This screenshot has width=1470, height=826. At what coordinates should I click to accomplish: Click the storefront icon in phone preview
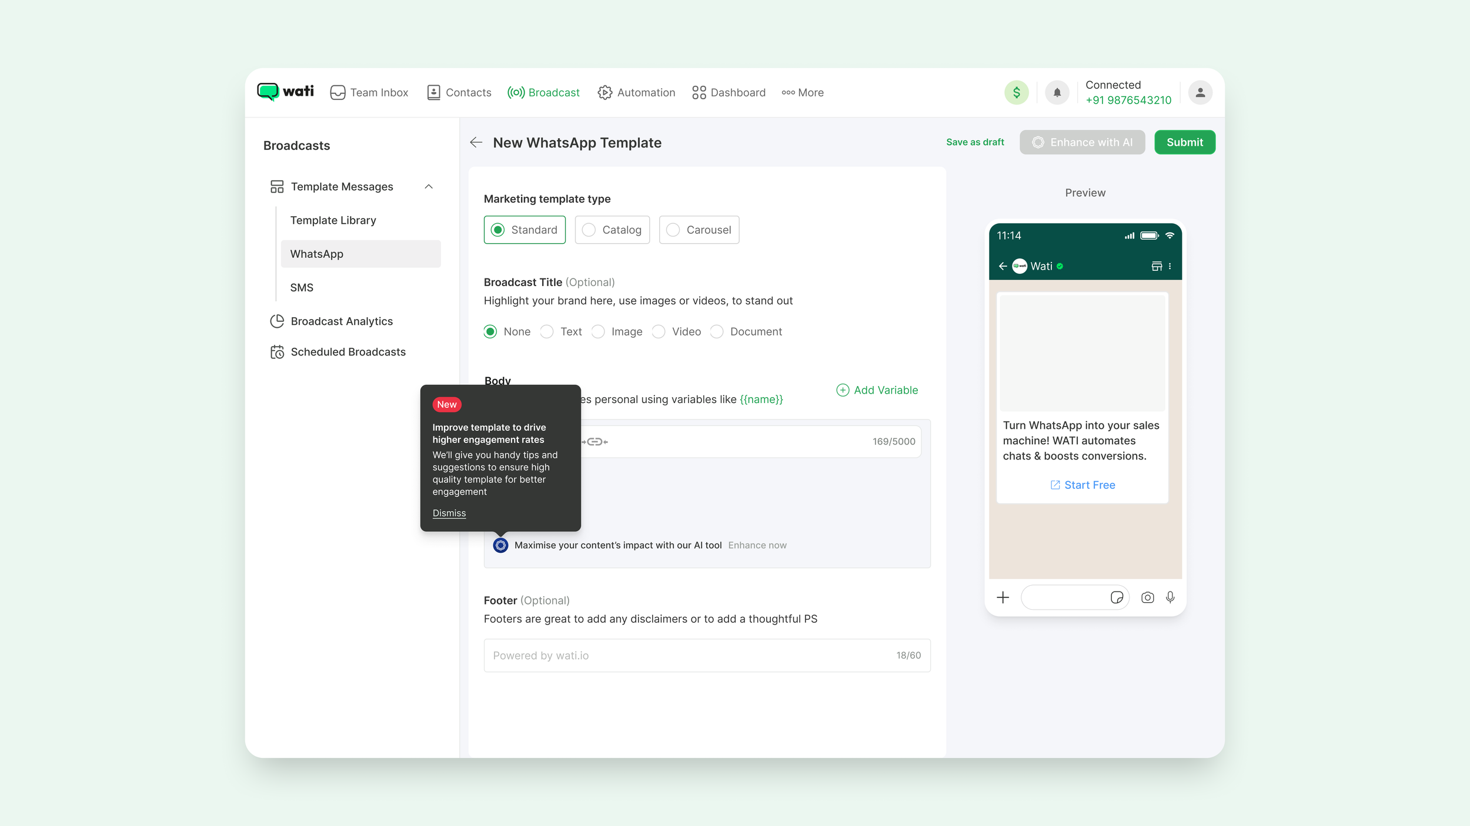coord(1156,266)
